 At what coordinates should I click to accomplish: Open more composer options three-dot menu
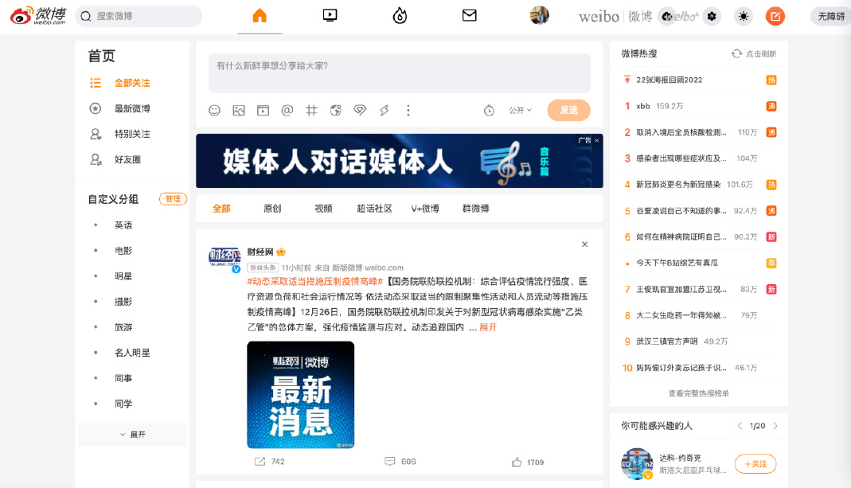(x=408, y=111)
